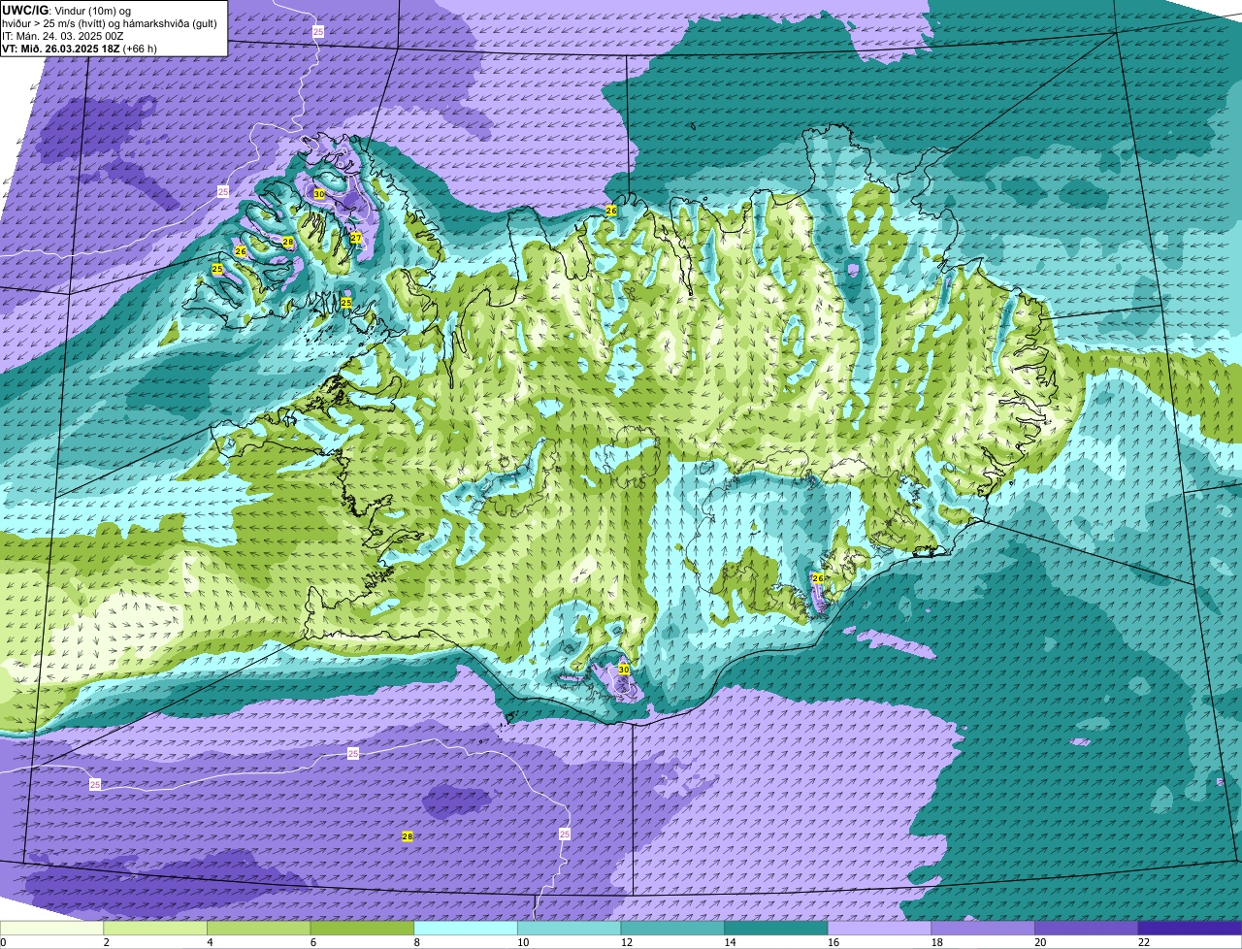Click the 0–2 m/s palest legend color
The height and width of the screenshot is (949, 1242).
pyautogui.click(x=51, y=928)
